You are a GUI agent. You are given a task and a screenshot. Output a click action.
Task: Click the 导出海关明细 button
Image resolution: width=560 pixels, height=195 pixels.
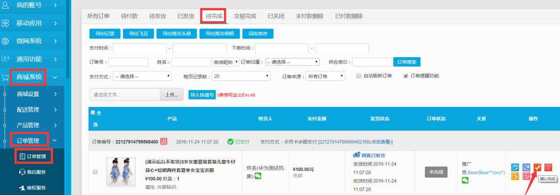point(220,33)
